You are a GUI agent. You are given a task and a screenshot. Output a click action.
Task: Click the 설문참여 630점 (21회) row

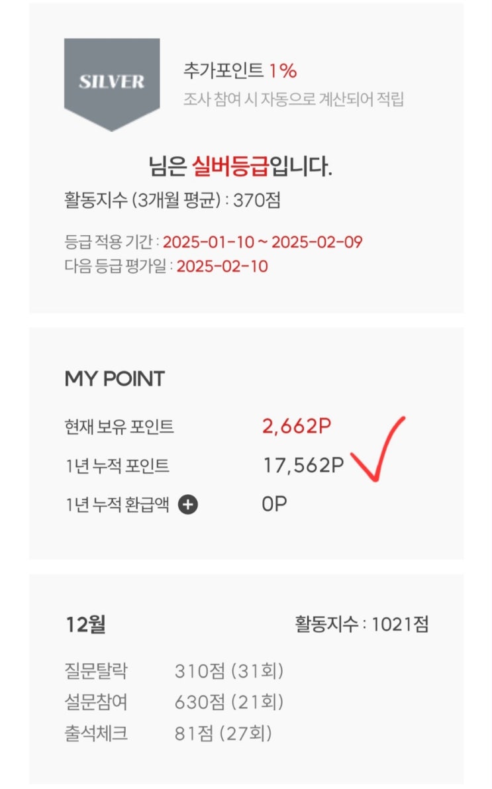[x=174, y=702]
